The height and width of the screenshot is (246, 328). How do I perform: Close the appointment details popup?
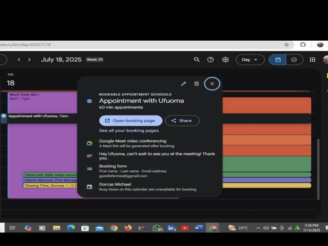pyautogui.click(x=212, y=84)
